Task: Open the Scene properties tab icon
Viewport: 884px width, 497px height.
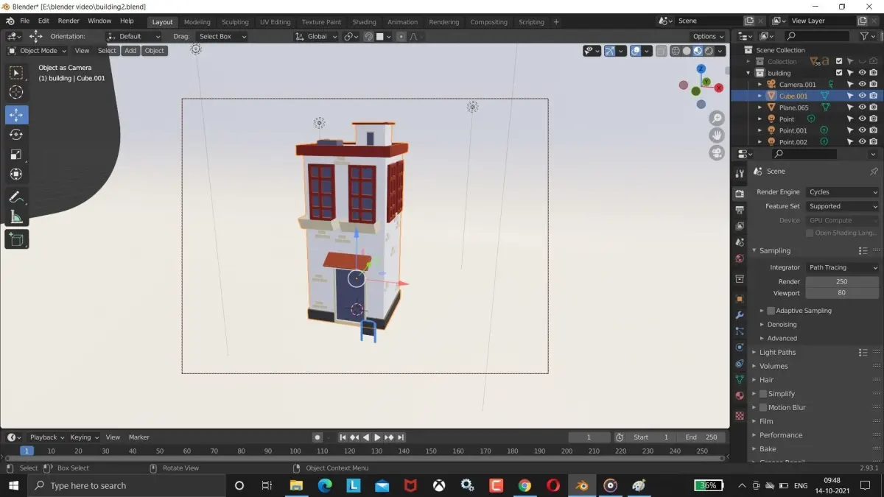Action: coord(740,242)
